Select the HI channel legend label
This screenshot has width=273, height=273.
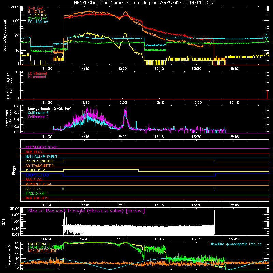37,77
